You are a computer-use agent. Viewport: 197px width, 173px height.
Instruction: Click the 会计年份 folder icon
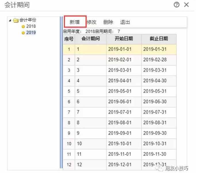click(x=16, y=20)
